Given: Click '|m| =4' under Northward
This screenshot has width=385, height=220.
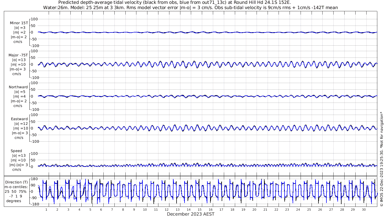Looking at the screenshot, I should click(x=19, y=97).
